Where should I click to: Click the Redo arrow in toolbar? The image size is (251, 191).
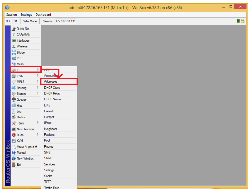tap(15, 21)
